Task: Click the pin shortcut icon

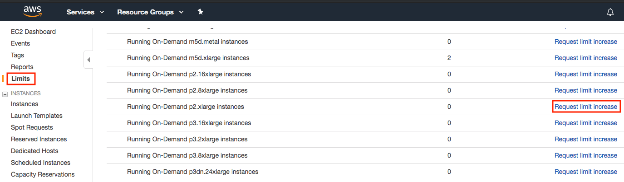Action: point(200,12)
